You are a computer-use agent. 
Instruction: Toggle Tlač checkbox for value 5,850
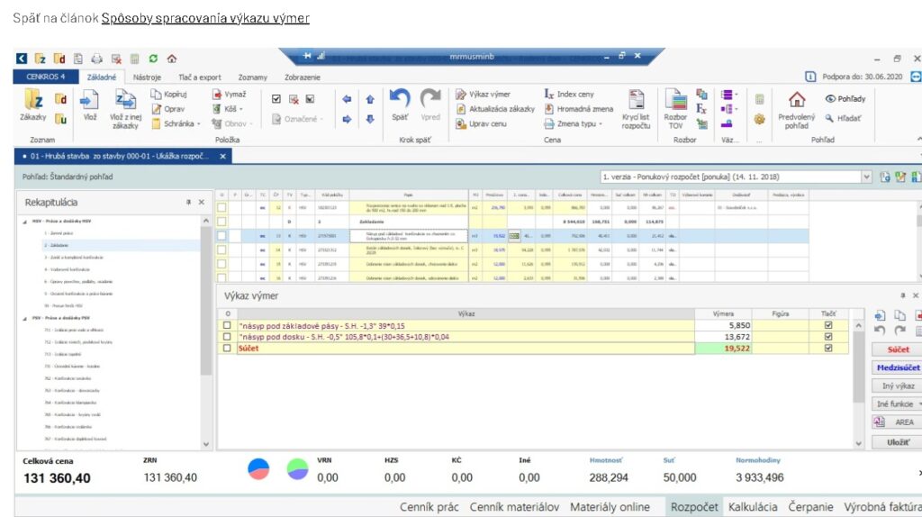click(828, 325)
